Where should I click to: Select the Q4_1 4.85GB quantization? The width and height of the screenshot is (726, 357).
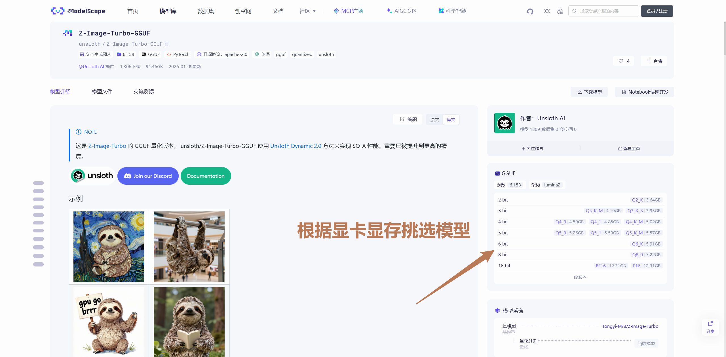(x=605, y=222)
